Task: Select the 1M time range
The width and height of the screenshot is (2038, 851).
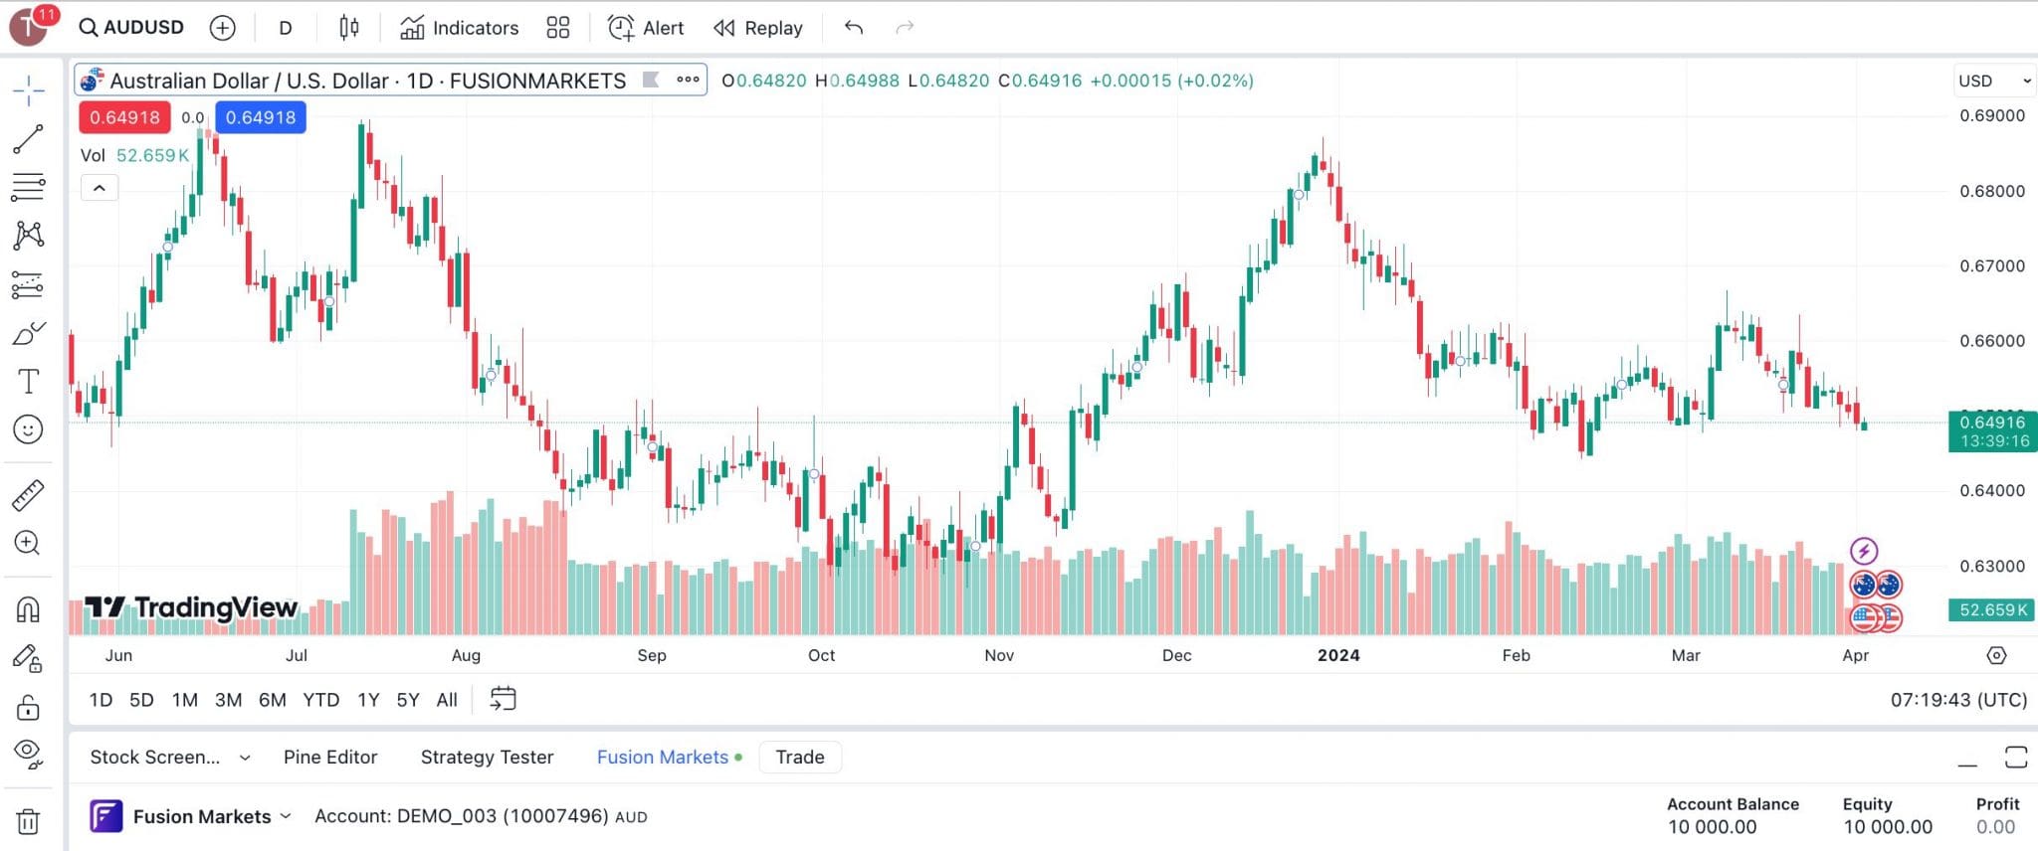Action: coord(184,700)
